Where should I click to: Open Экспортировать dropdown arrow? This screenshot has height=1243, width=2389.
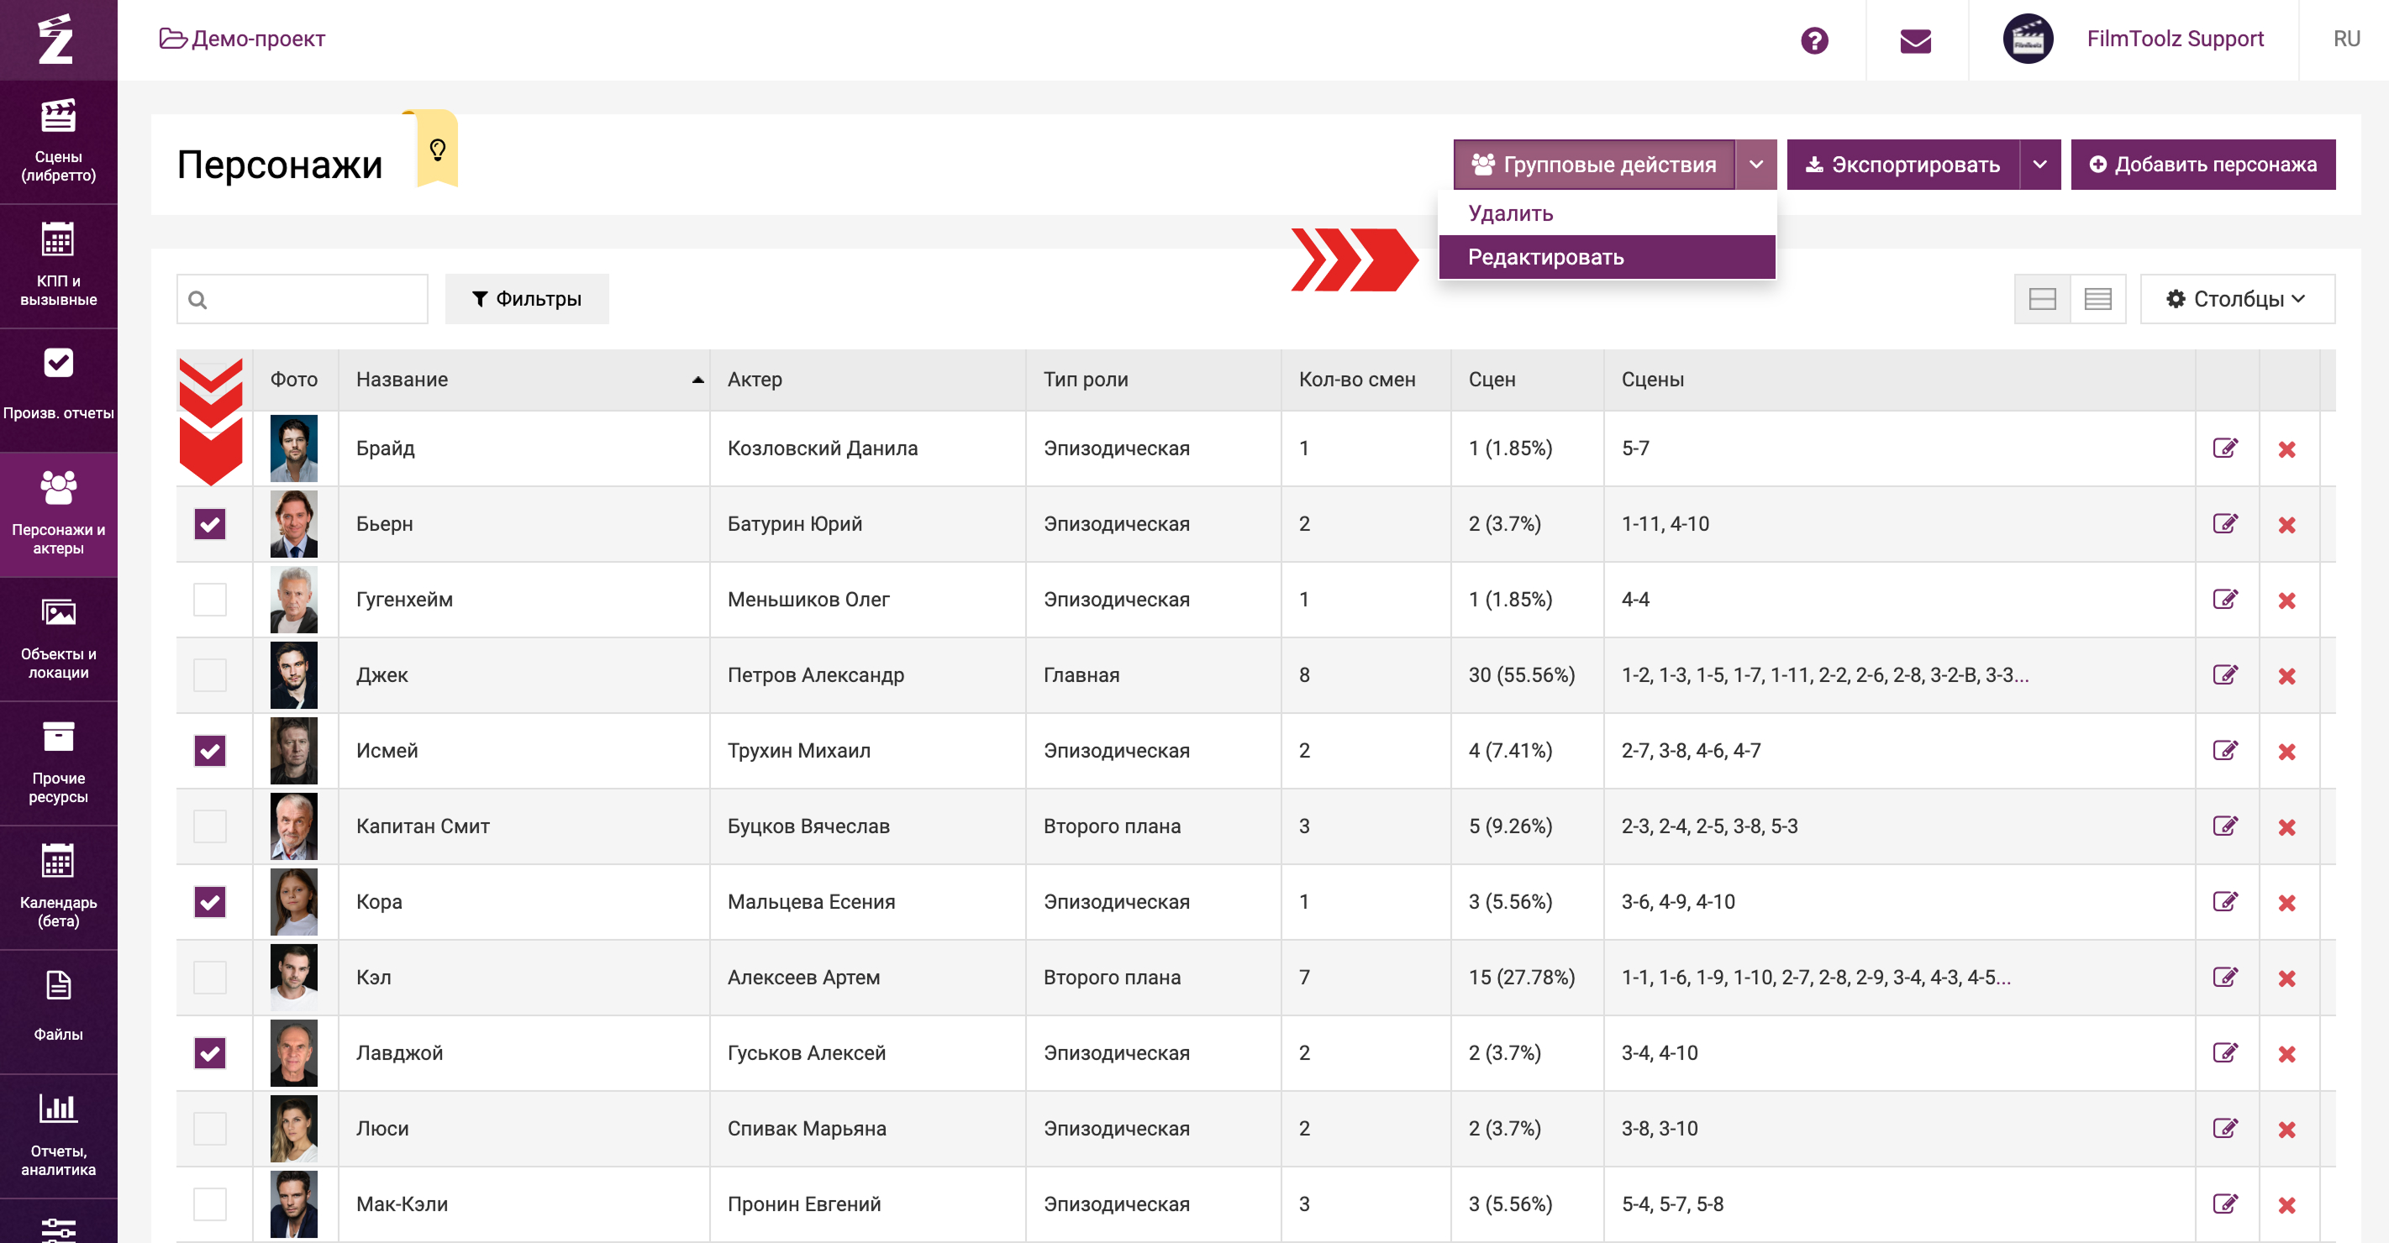coord(2039,164)
